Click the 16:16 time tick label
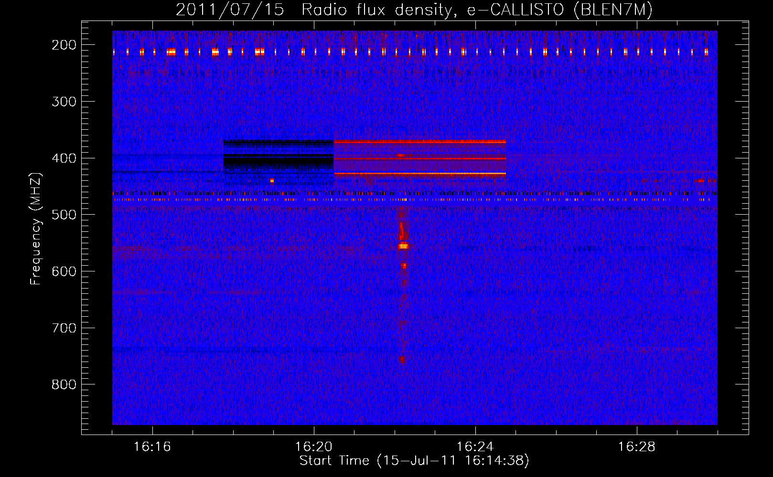The height and width of the screenshot is (477, 773). (x=152, y=447)
